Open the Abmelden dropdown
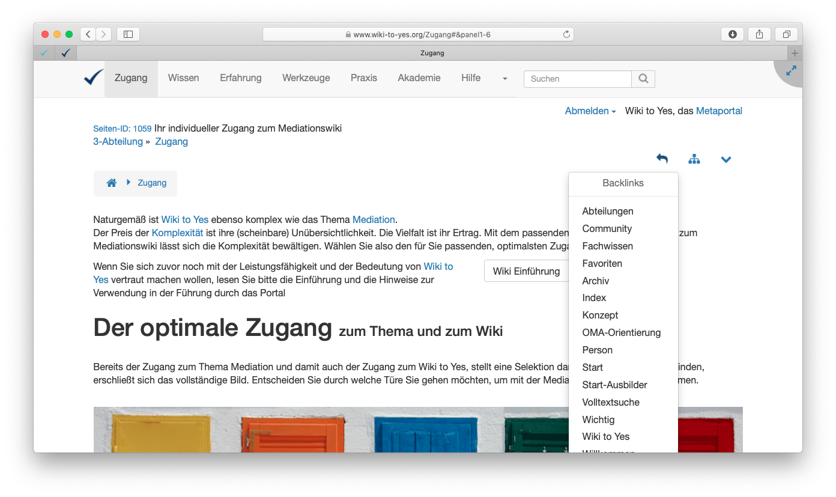The image size is (836, 497). [590, 111]
